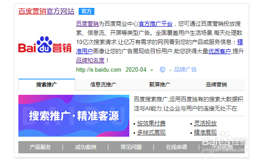This screenshot has height=159, width=263.
Task: Click the text 百度搜索推广,运用百度独有的搜索大数据积
Action: coord(189,99)
